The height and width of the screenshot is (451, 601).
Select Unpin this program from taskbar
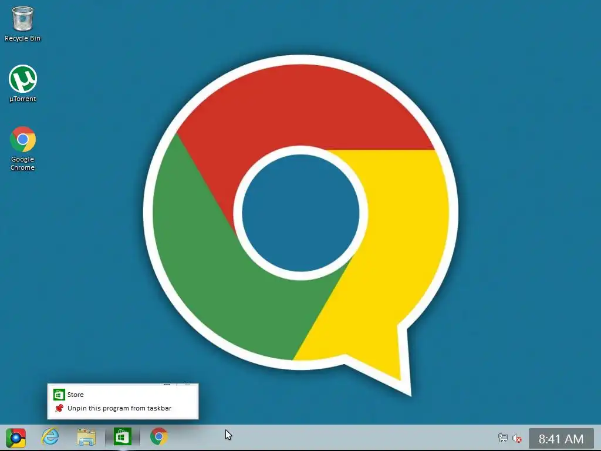coord(123,409)
